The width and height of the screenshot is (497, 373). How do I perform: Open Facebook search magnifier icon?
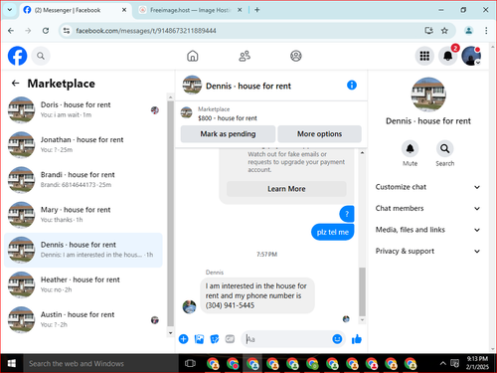[41, 56]
